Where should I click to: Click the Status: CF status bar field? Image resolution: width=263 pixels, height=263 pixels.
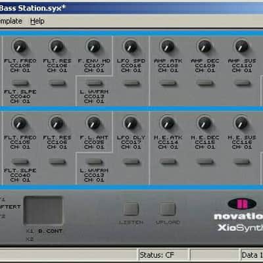[164, 255]
